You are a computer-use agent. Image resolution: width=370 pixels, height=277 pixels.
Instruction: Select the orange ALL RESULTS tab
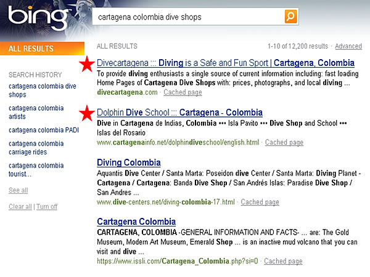coord(31,49)
